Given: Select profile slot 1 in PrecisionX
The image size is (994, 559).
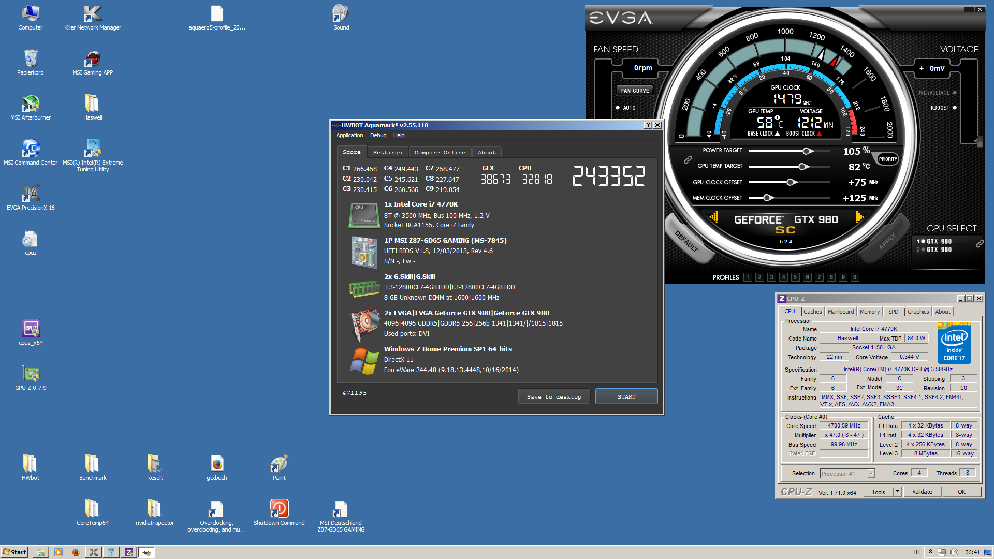Looking at the screenshot, I should pyautogui.click(x=748, y=277).
